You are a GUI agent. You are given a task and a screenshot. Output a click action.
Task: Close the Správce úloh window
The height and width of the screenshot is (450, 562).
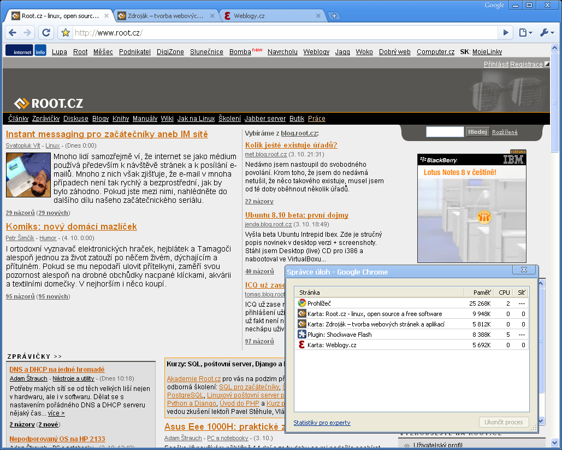[x=524, y=270]
